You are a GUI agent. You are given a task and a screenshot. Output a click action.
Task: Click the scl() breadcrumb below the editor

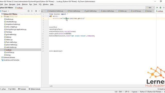click(x=51, y=86)
